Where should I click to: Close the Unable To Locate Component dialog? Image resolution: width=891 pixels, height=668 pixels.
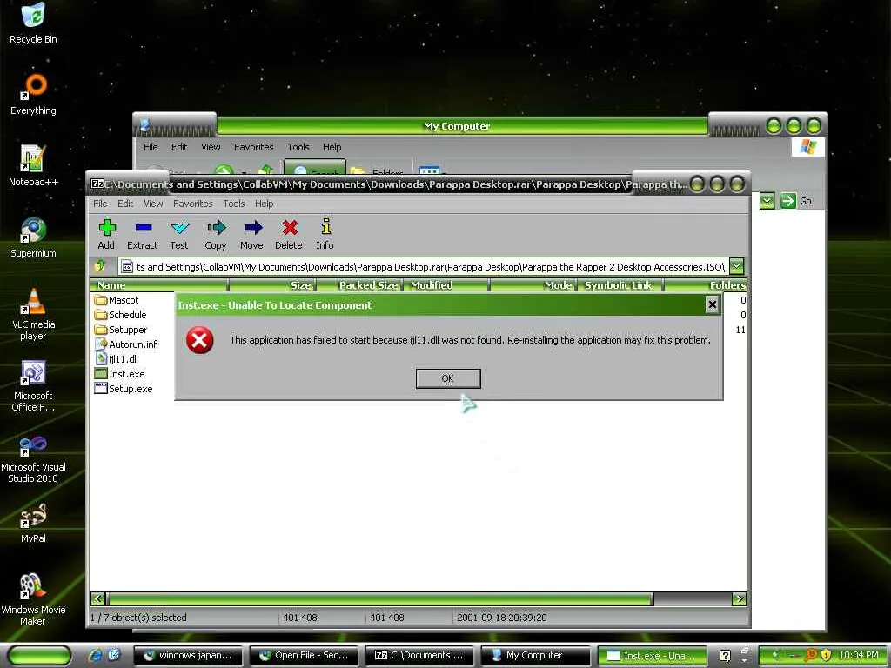coord(712,305)
